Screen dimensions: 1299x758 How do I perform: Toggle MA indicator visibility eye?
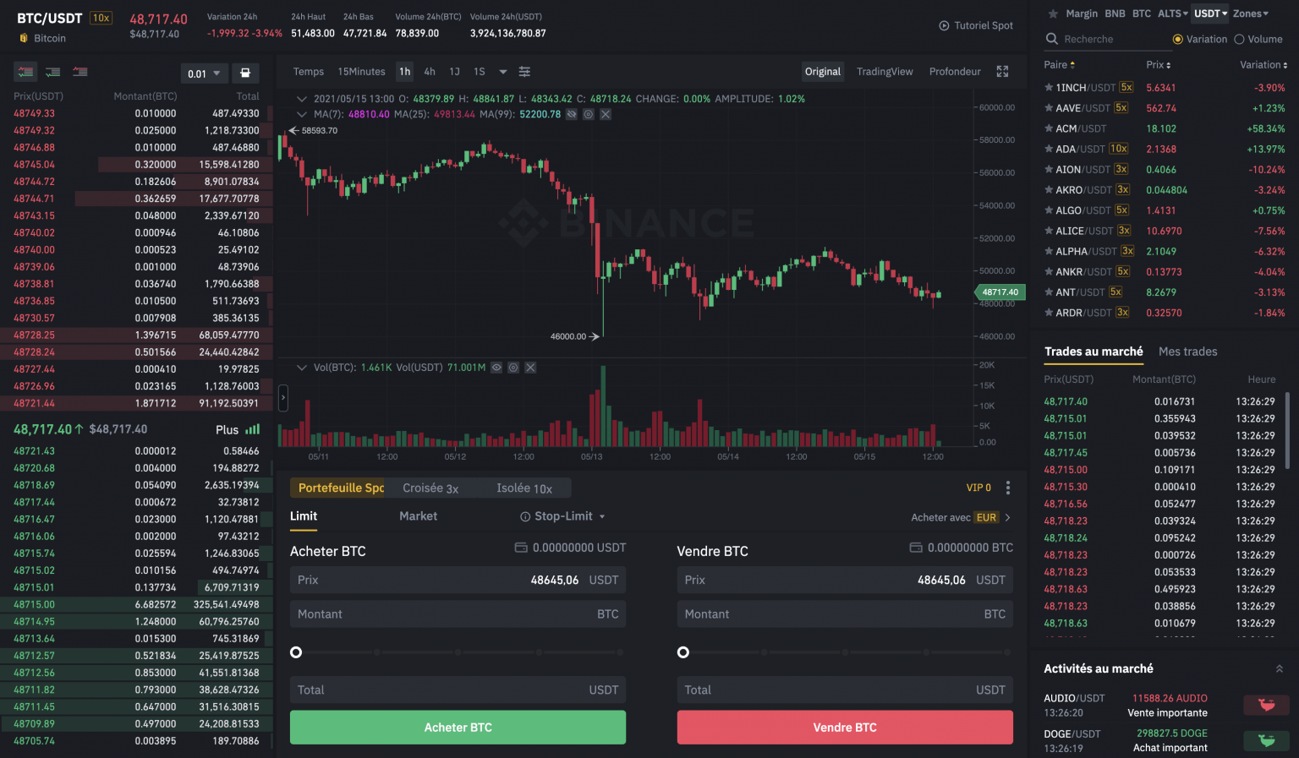[572, 114]
